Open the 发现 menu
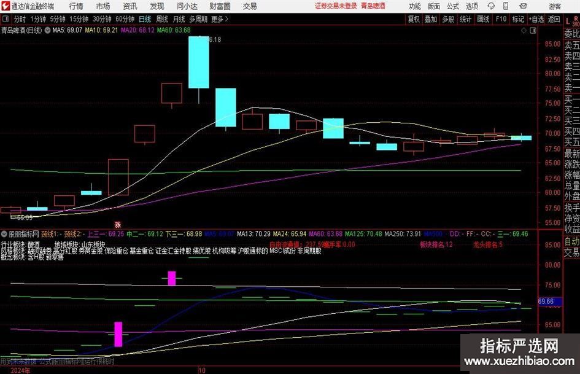Viewport: 580px width, 374px height. pos(157,6)
